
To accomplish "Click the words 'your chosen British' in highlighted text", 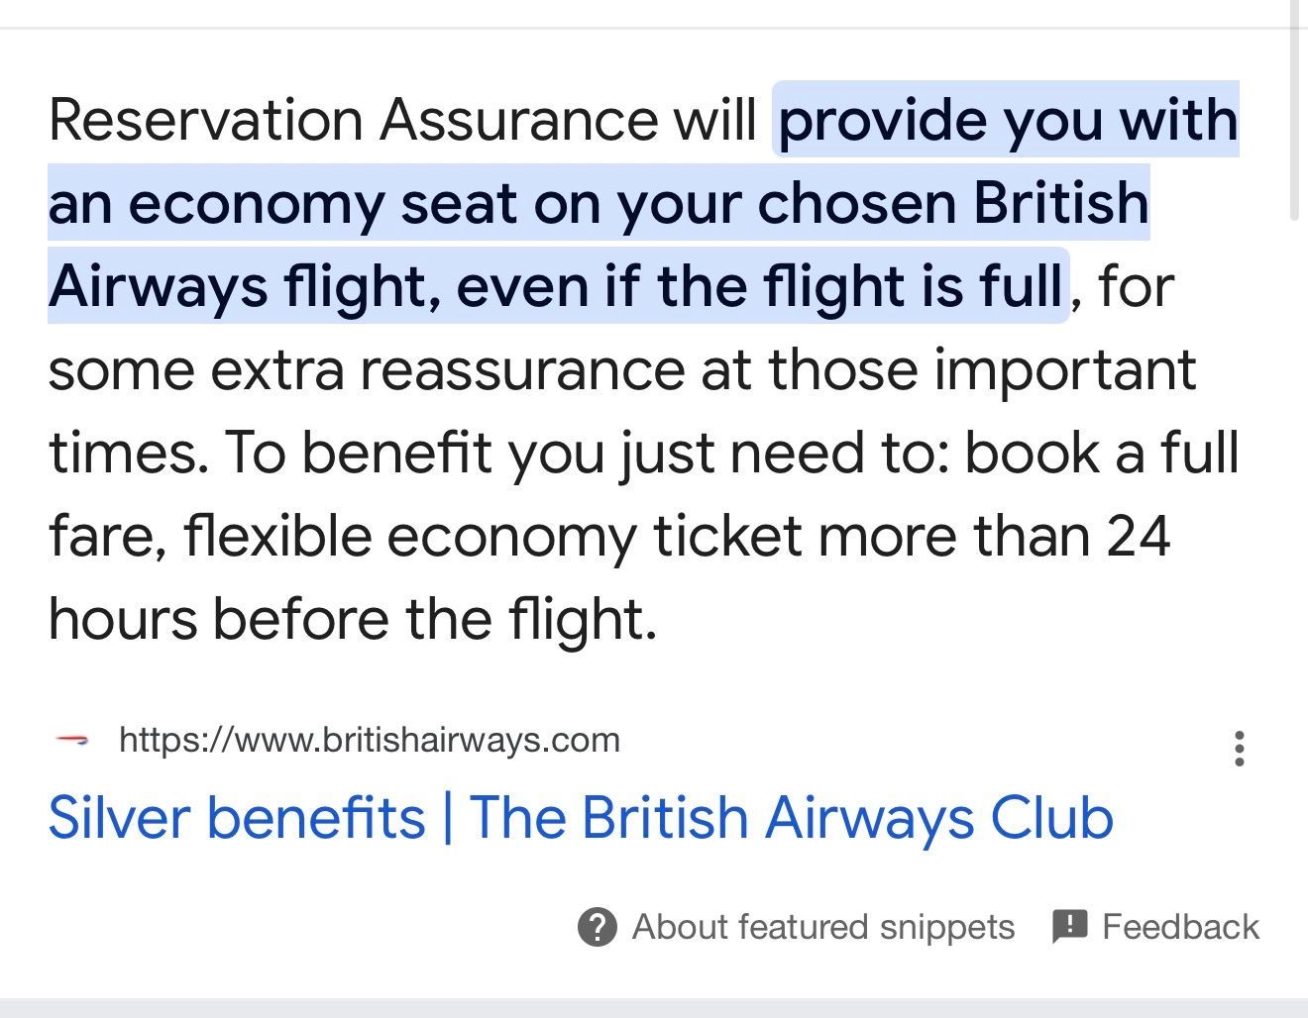I will pyautogui.click(x=883, y=203).
